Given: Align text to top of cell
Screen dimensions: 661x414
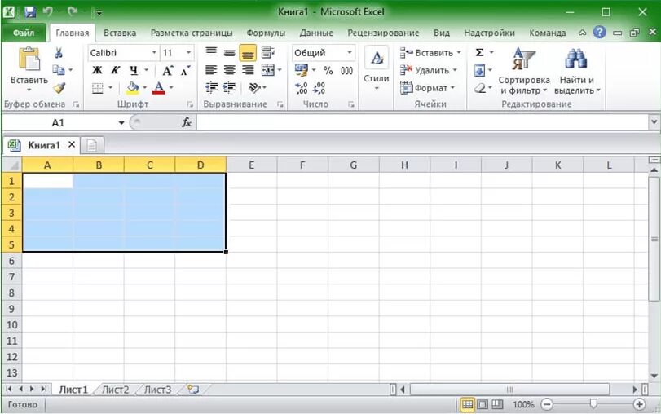Looking at the screenshot, I should click(211, 53).
